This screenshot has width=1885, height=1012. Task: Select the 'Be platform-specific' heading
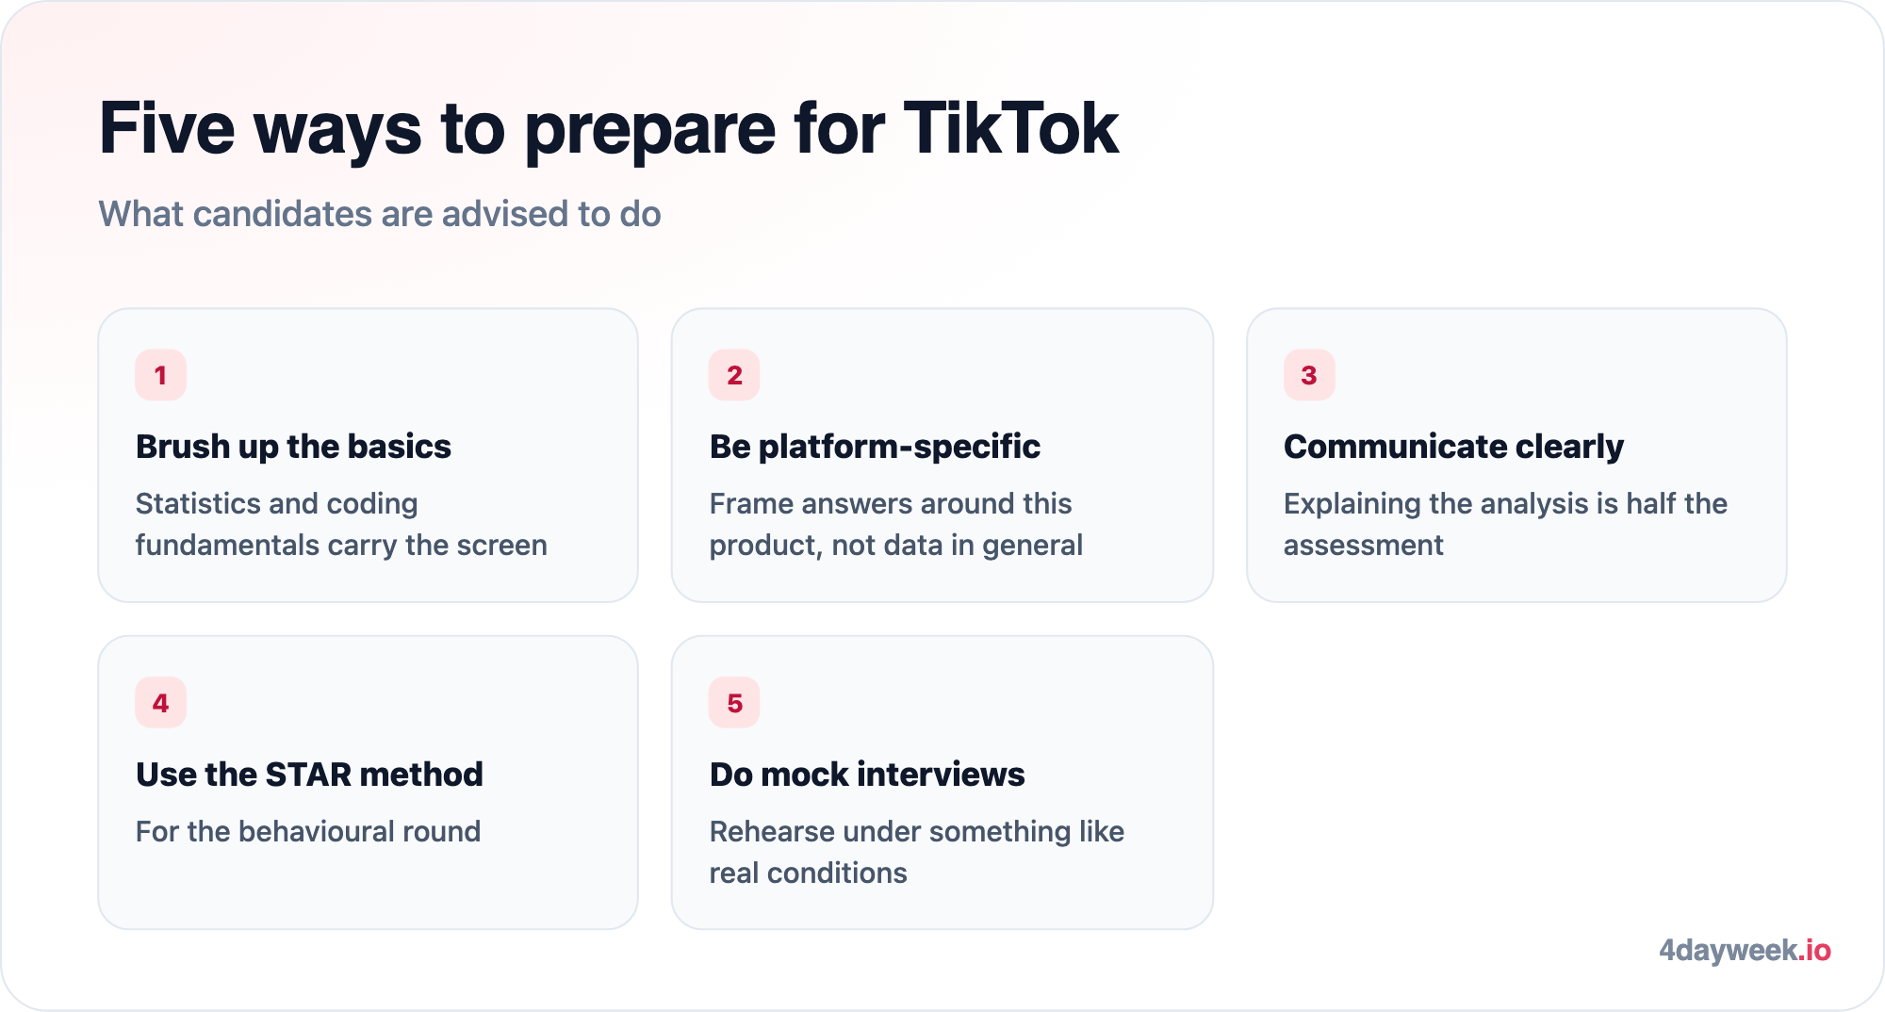click(x=875, y=446)
